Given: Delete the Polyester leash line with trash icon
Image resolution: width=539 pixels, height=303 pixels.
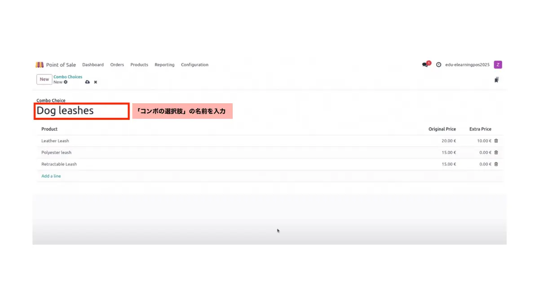Looking at the screenshot, I should tap(496, 152).
